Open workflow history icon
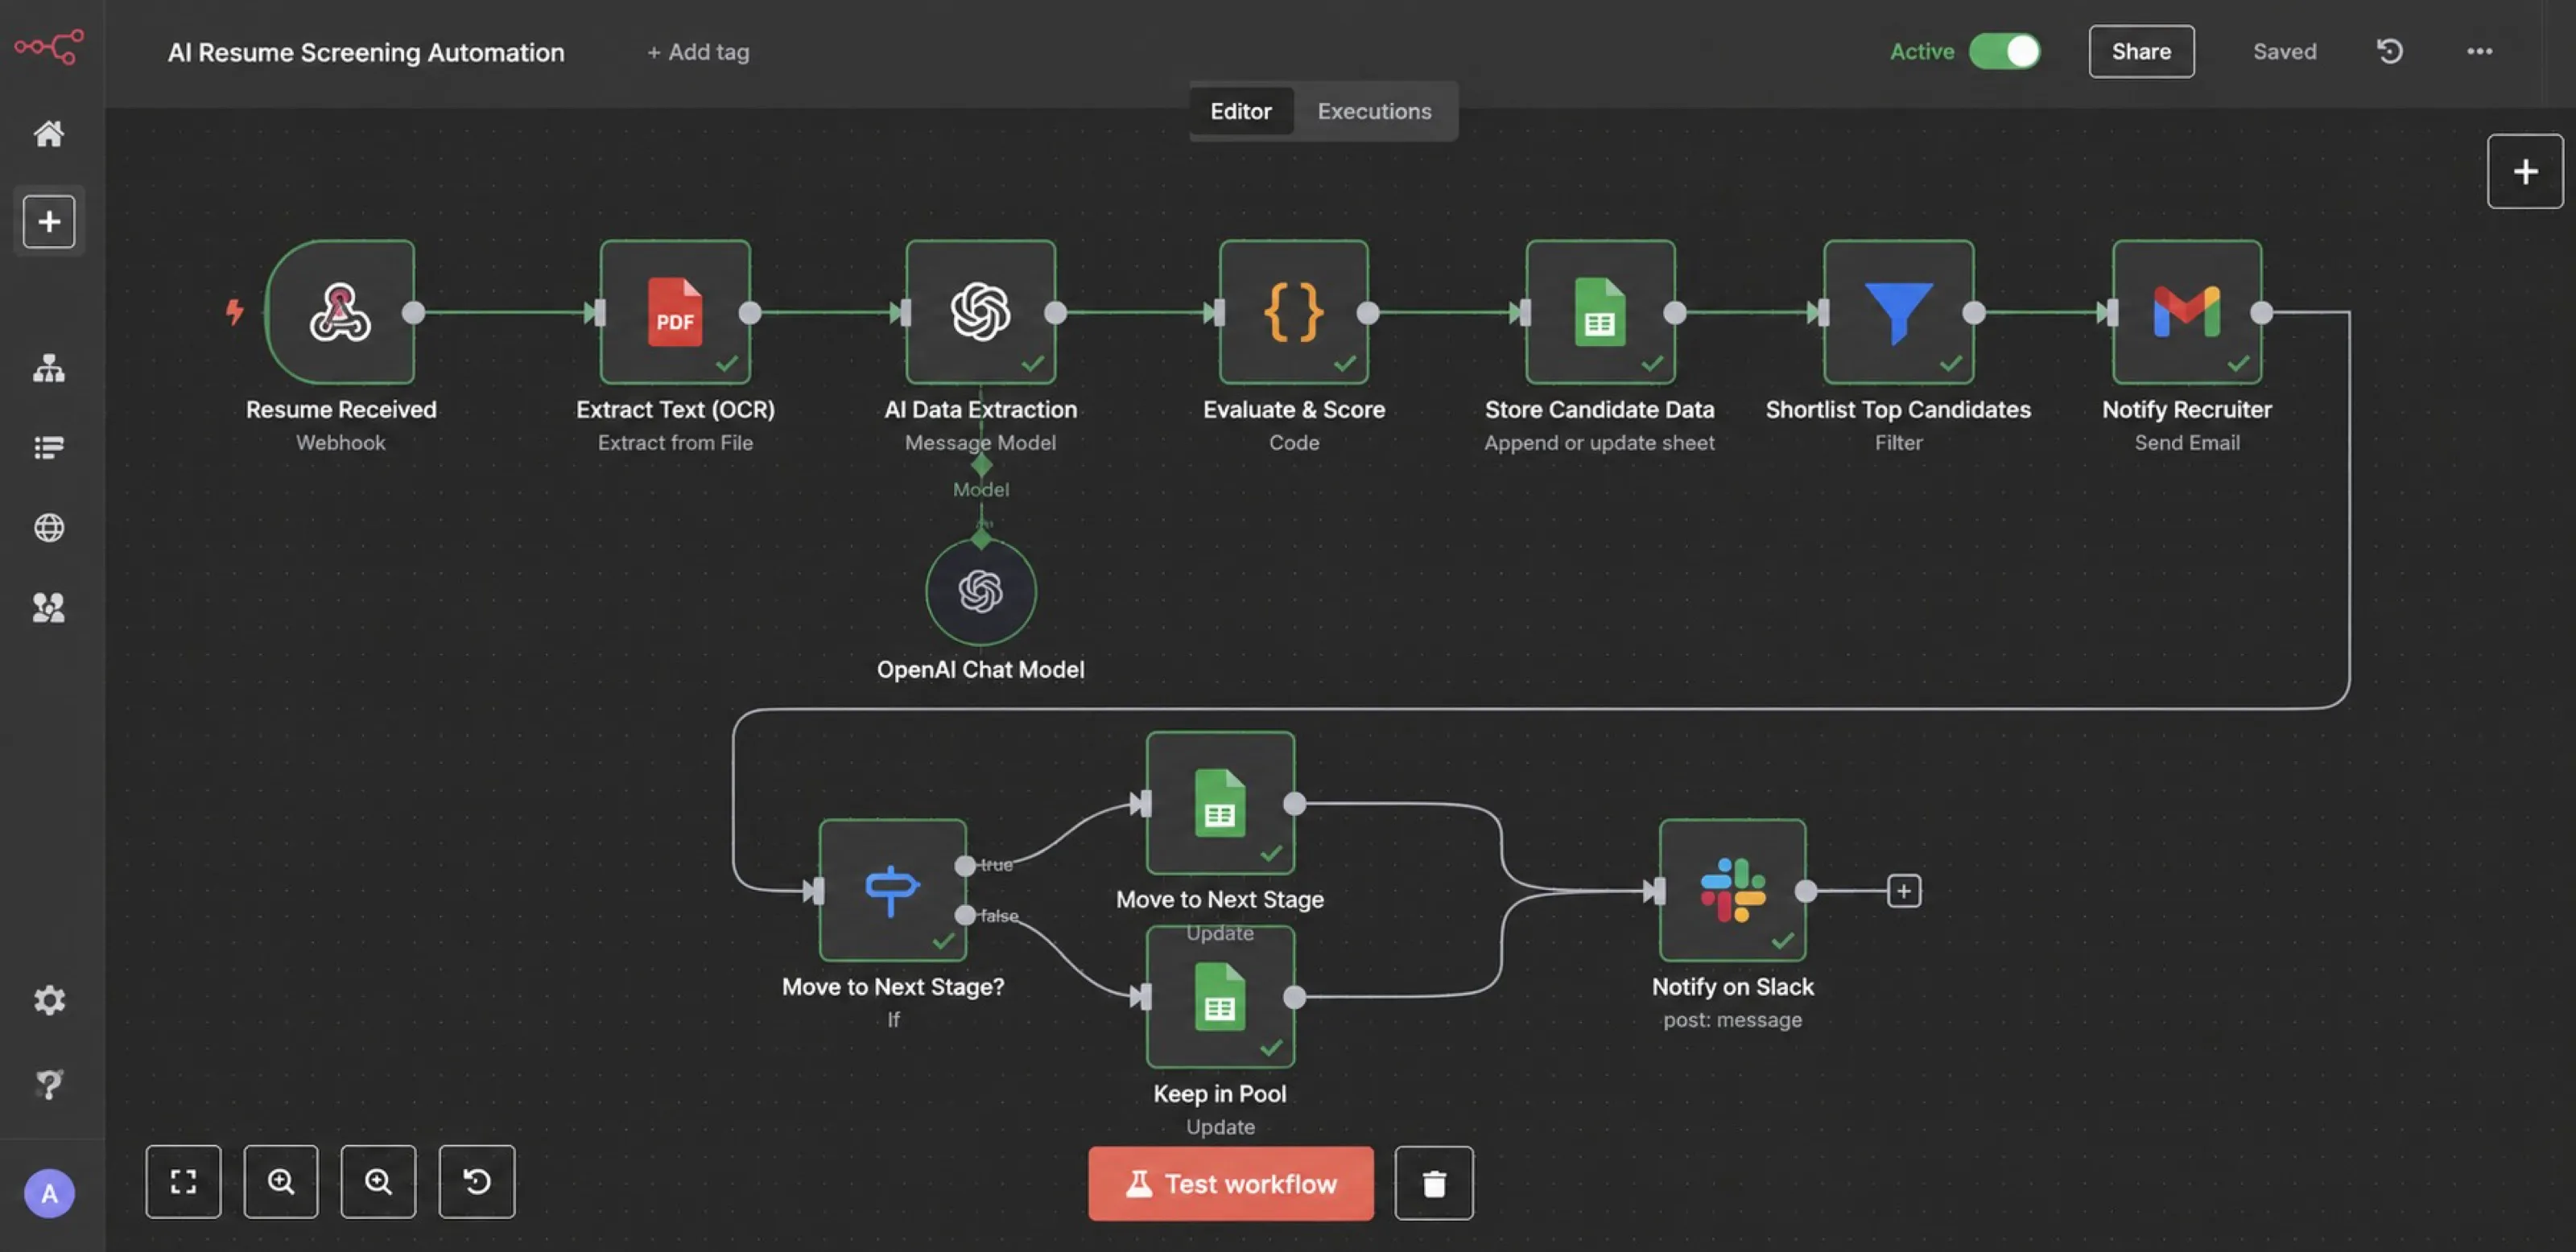Viewport: 2576px width, 1252px height. tap(2389, 51)
